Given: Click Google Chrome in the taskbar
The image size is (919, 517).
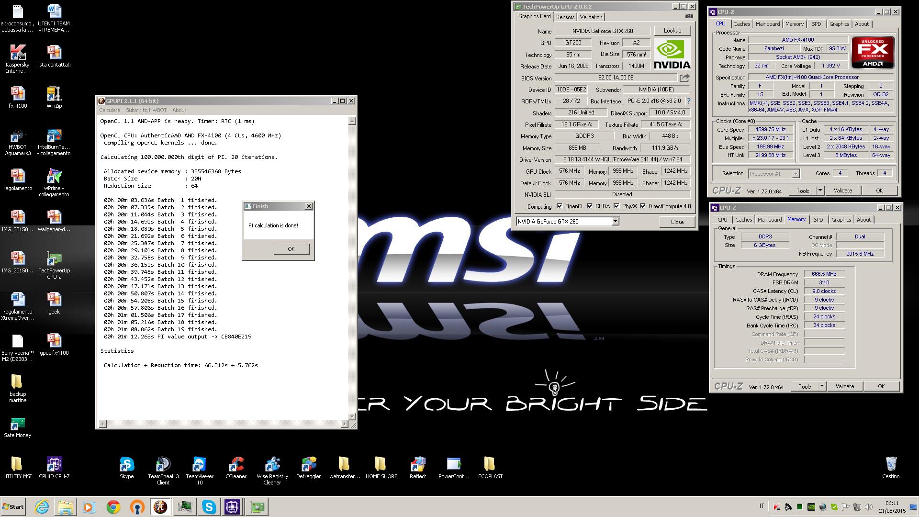Looking at the screenshot, I should point(113,507).
